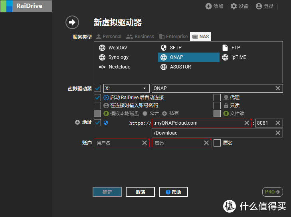Image resolution: width=291 pixels, height=217 pixels.
Task: Click the 帮助 help button
Action: (x=173, y=192)
